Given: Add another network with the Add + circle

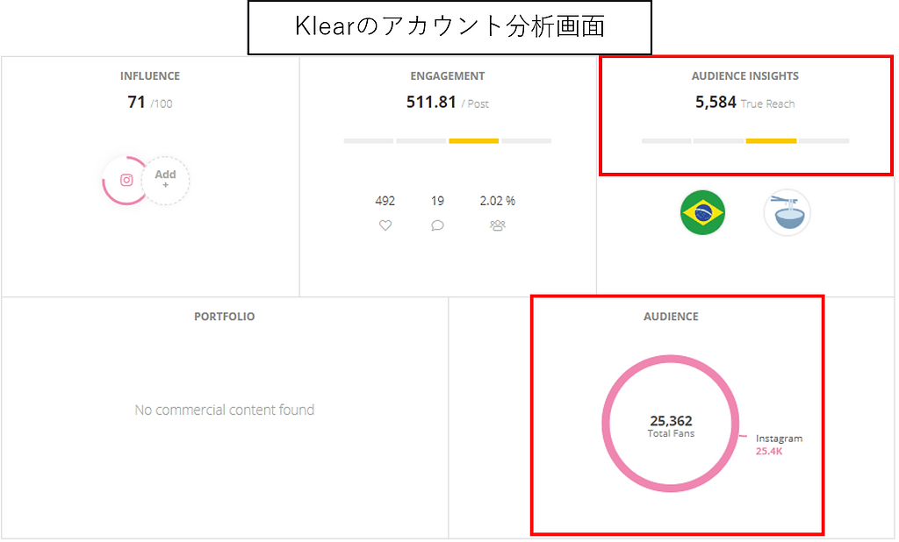Looking at the screenshot, I should 165,181.
